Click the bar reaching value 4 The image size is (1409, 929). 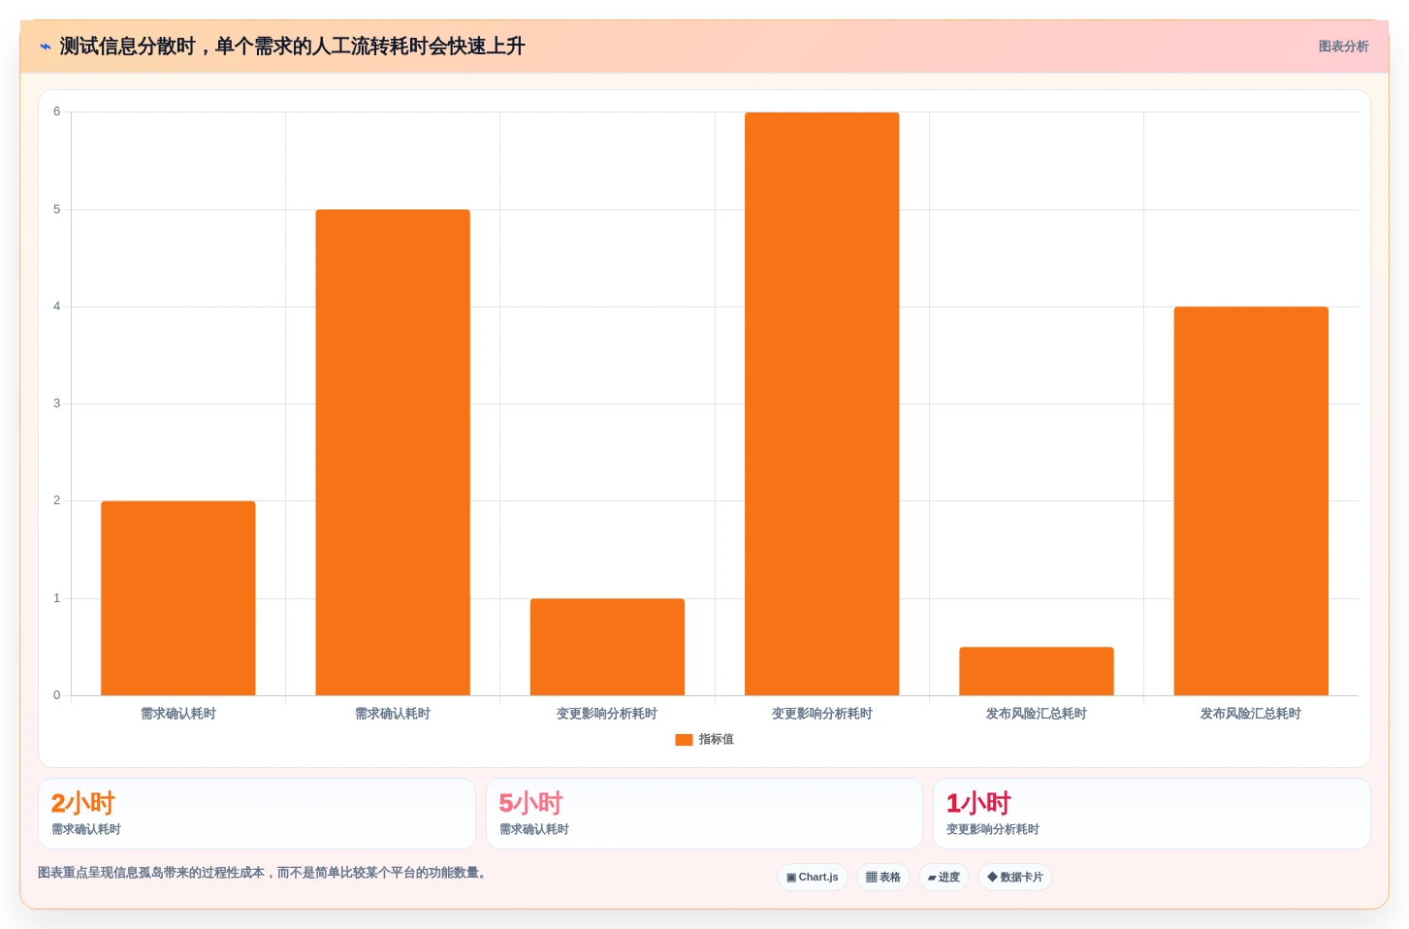(1251, 500)
